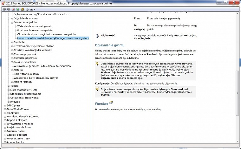
Task: Click the Back navigation arrow icon
Action: (4, 9)
